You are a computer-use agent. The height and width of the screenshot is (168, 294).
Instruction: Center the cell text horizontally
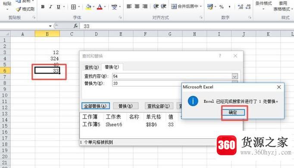tap(137, 6)
